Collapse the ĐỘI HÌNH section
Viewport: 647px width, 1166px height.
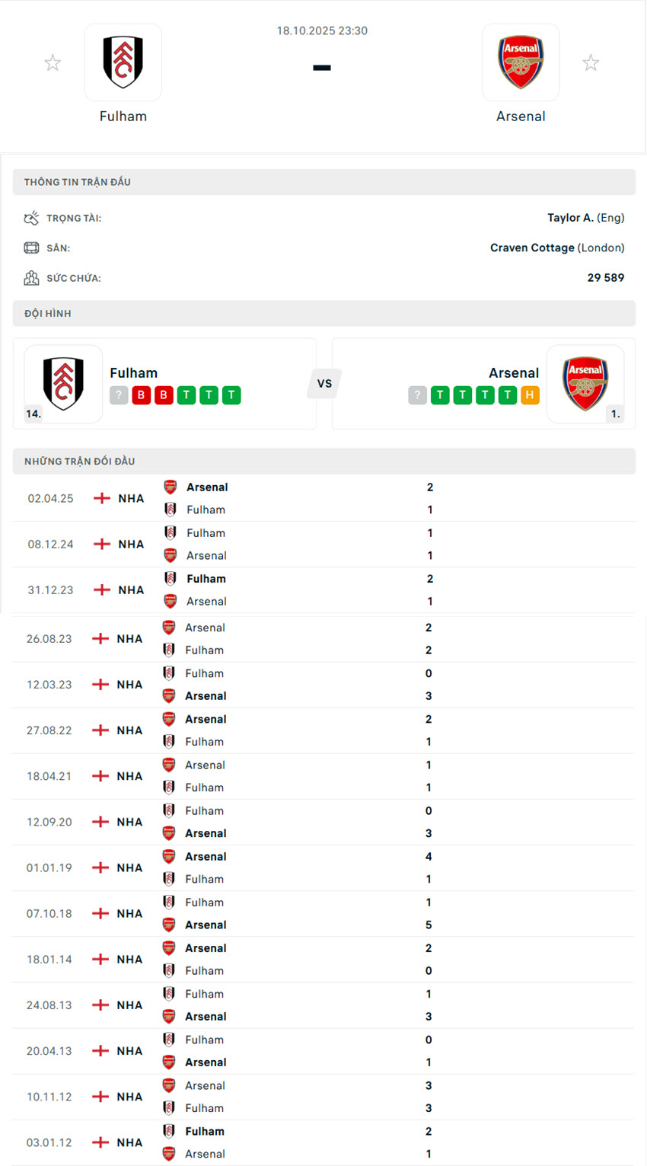pyautogui.click(x=323, y=313)
